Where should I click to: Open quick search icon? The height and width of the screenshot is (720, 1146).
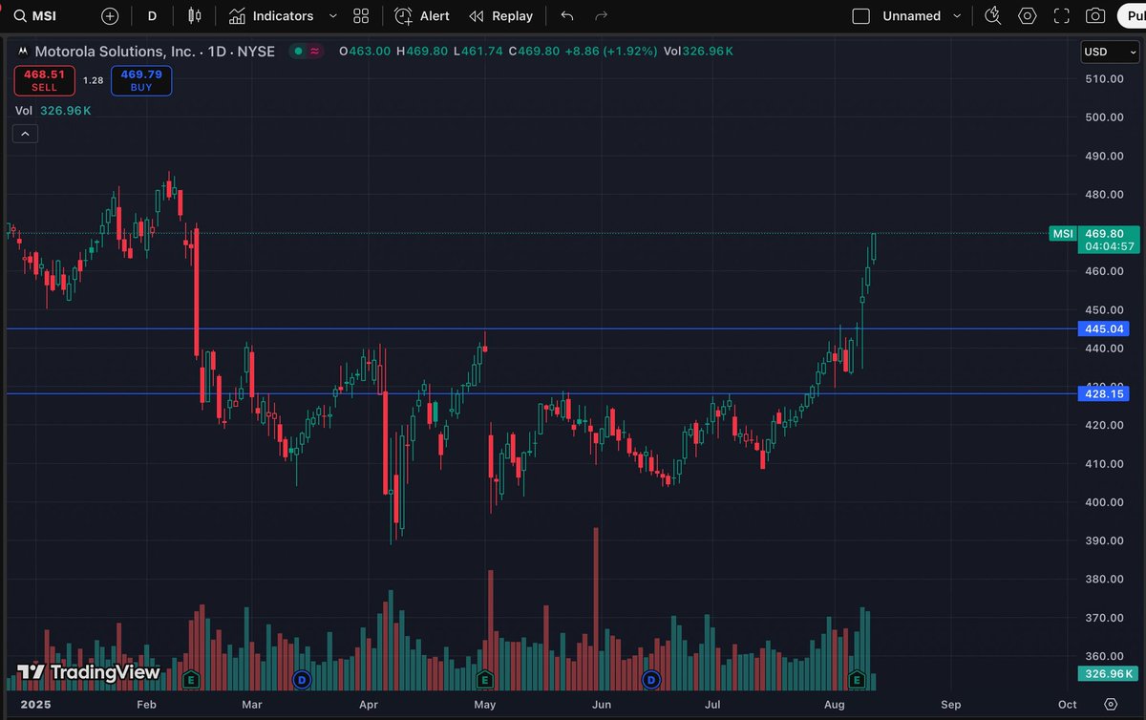(993, 15)
